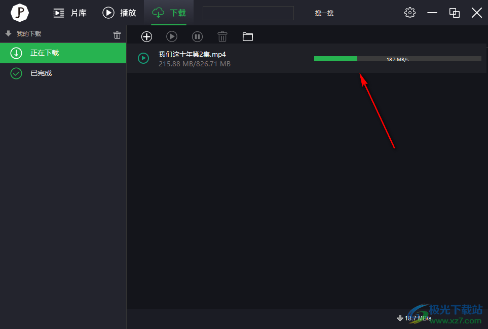This screenshot has width=488, height=329.
Task: Collapse the 我的下载 section
Action: pos(9,33)
